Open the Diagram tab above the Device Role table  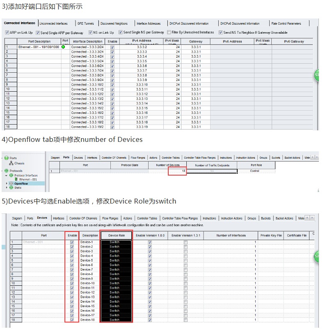17,218
